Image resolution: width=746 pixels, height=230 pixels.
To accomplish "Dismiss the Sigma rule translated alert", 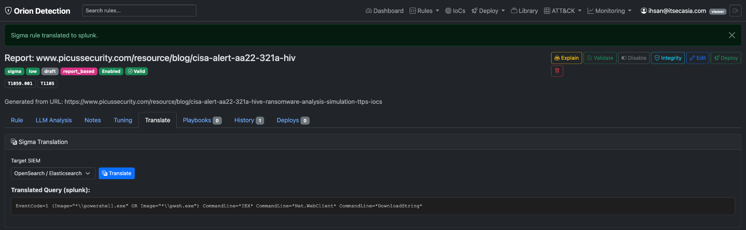I will coord(732,35).
